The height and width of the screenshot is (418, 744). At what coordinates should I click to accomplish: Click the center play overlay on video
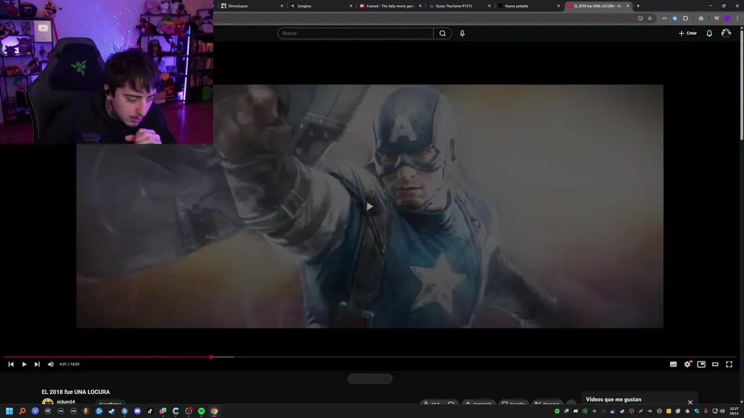[x=369, y=206]
